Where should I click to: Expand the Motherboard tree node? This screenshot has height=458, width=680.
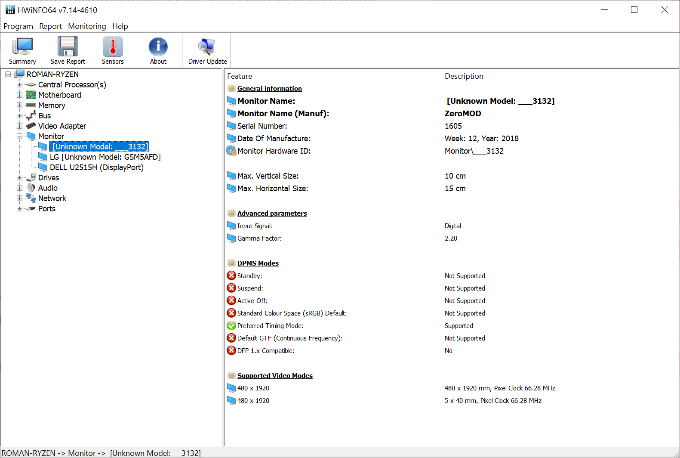click(x=19, y=95)
